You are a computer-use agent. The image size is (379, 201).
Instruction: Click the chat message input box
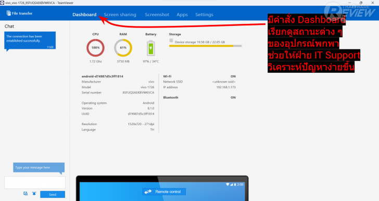(x=35, y=182)
